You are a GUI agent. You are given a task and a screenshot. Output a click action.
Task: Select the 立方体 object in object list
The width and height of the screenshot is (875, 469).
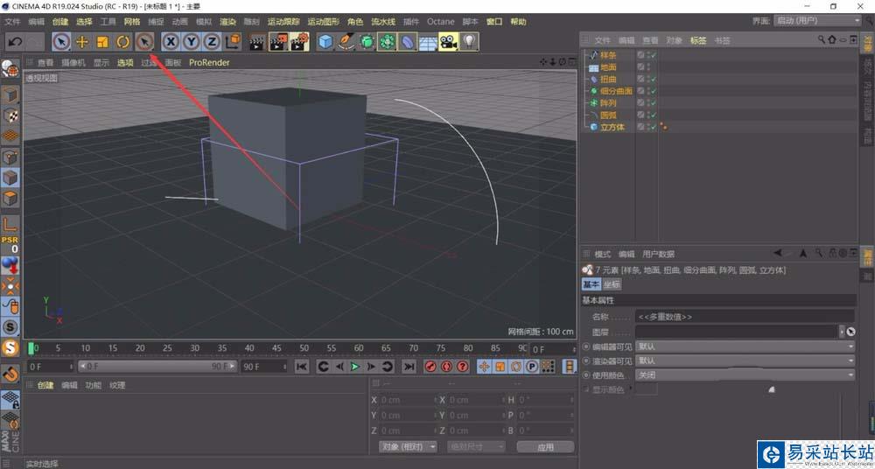point(612,127)
